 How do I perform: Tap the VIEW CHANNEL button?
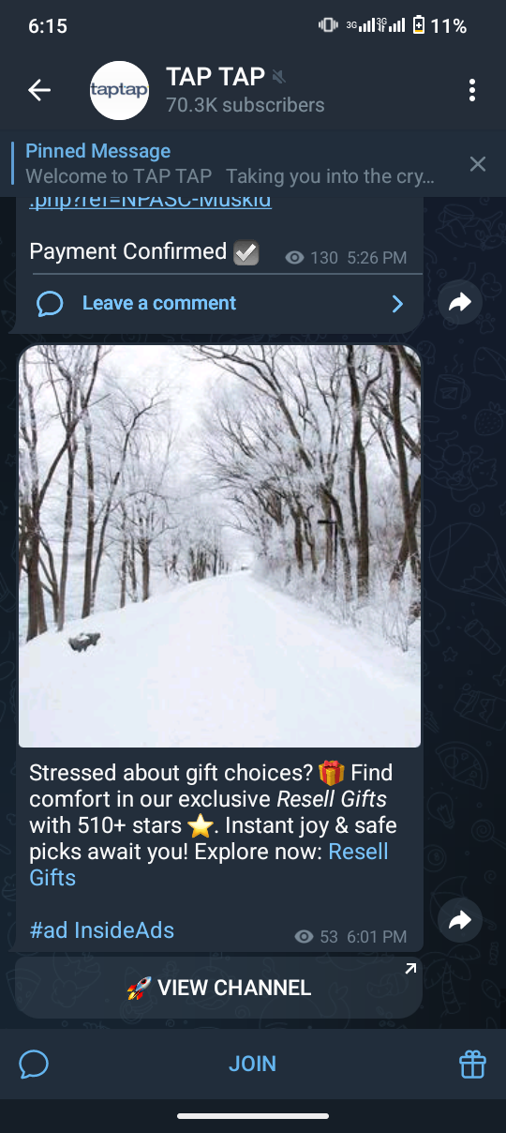218,988
